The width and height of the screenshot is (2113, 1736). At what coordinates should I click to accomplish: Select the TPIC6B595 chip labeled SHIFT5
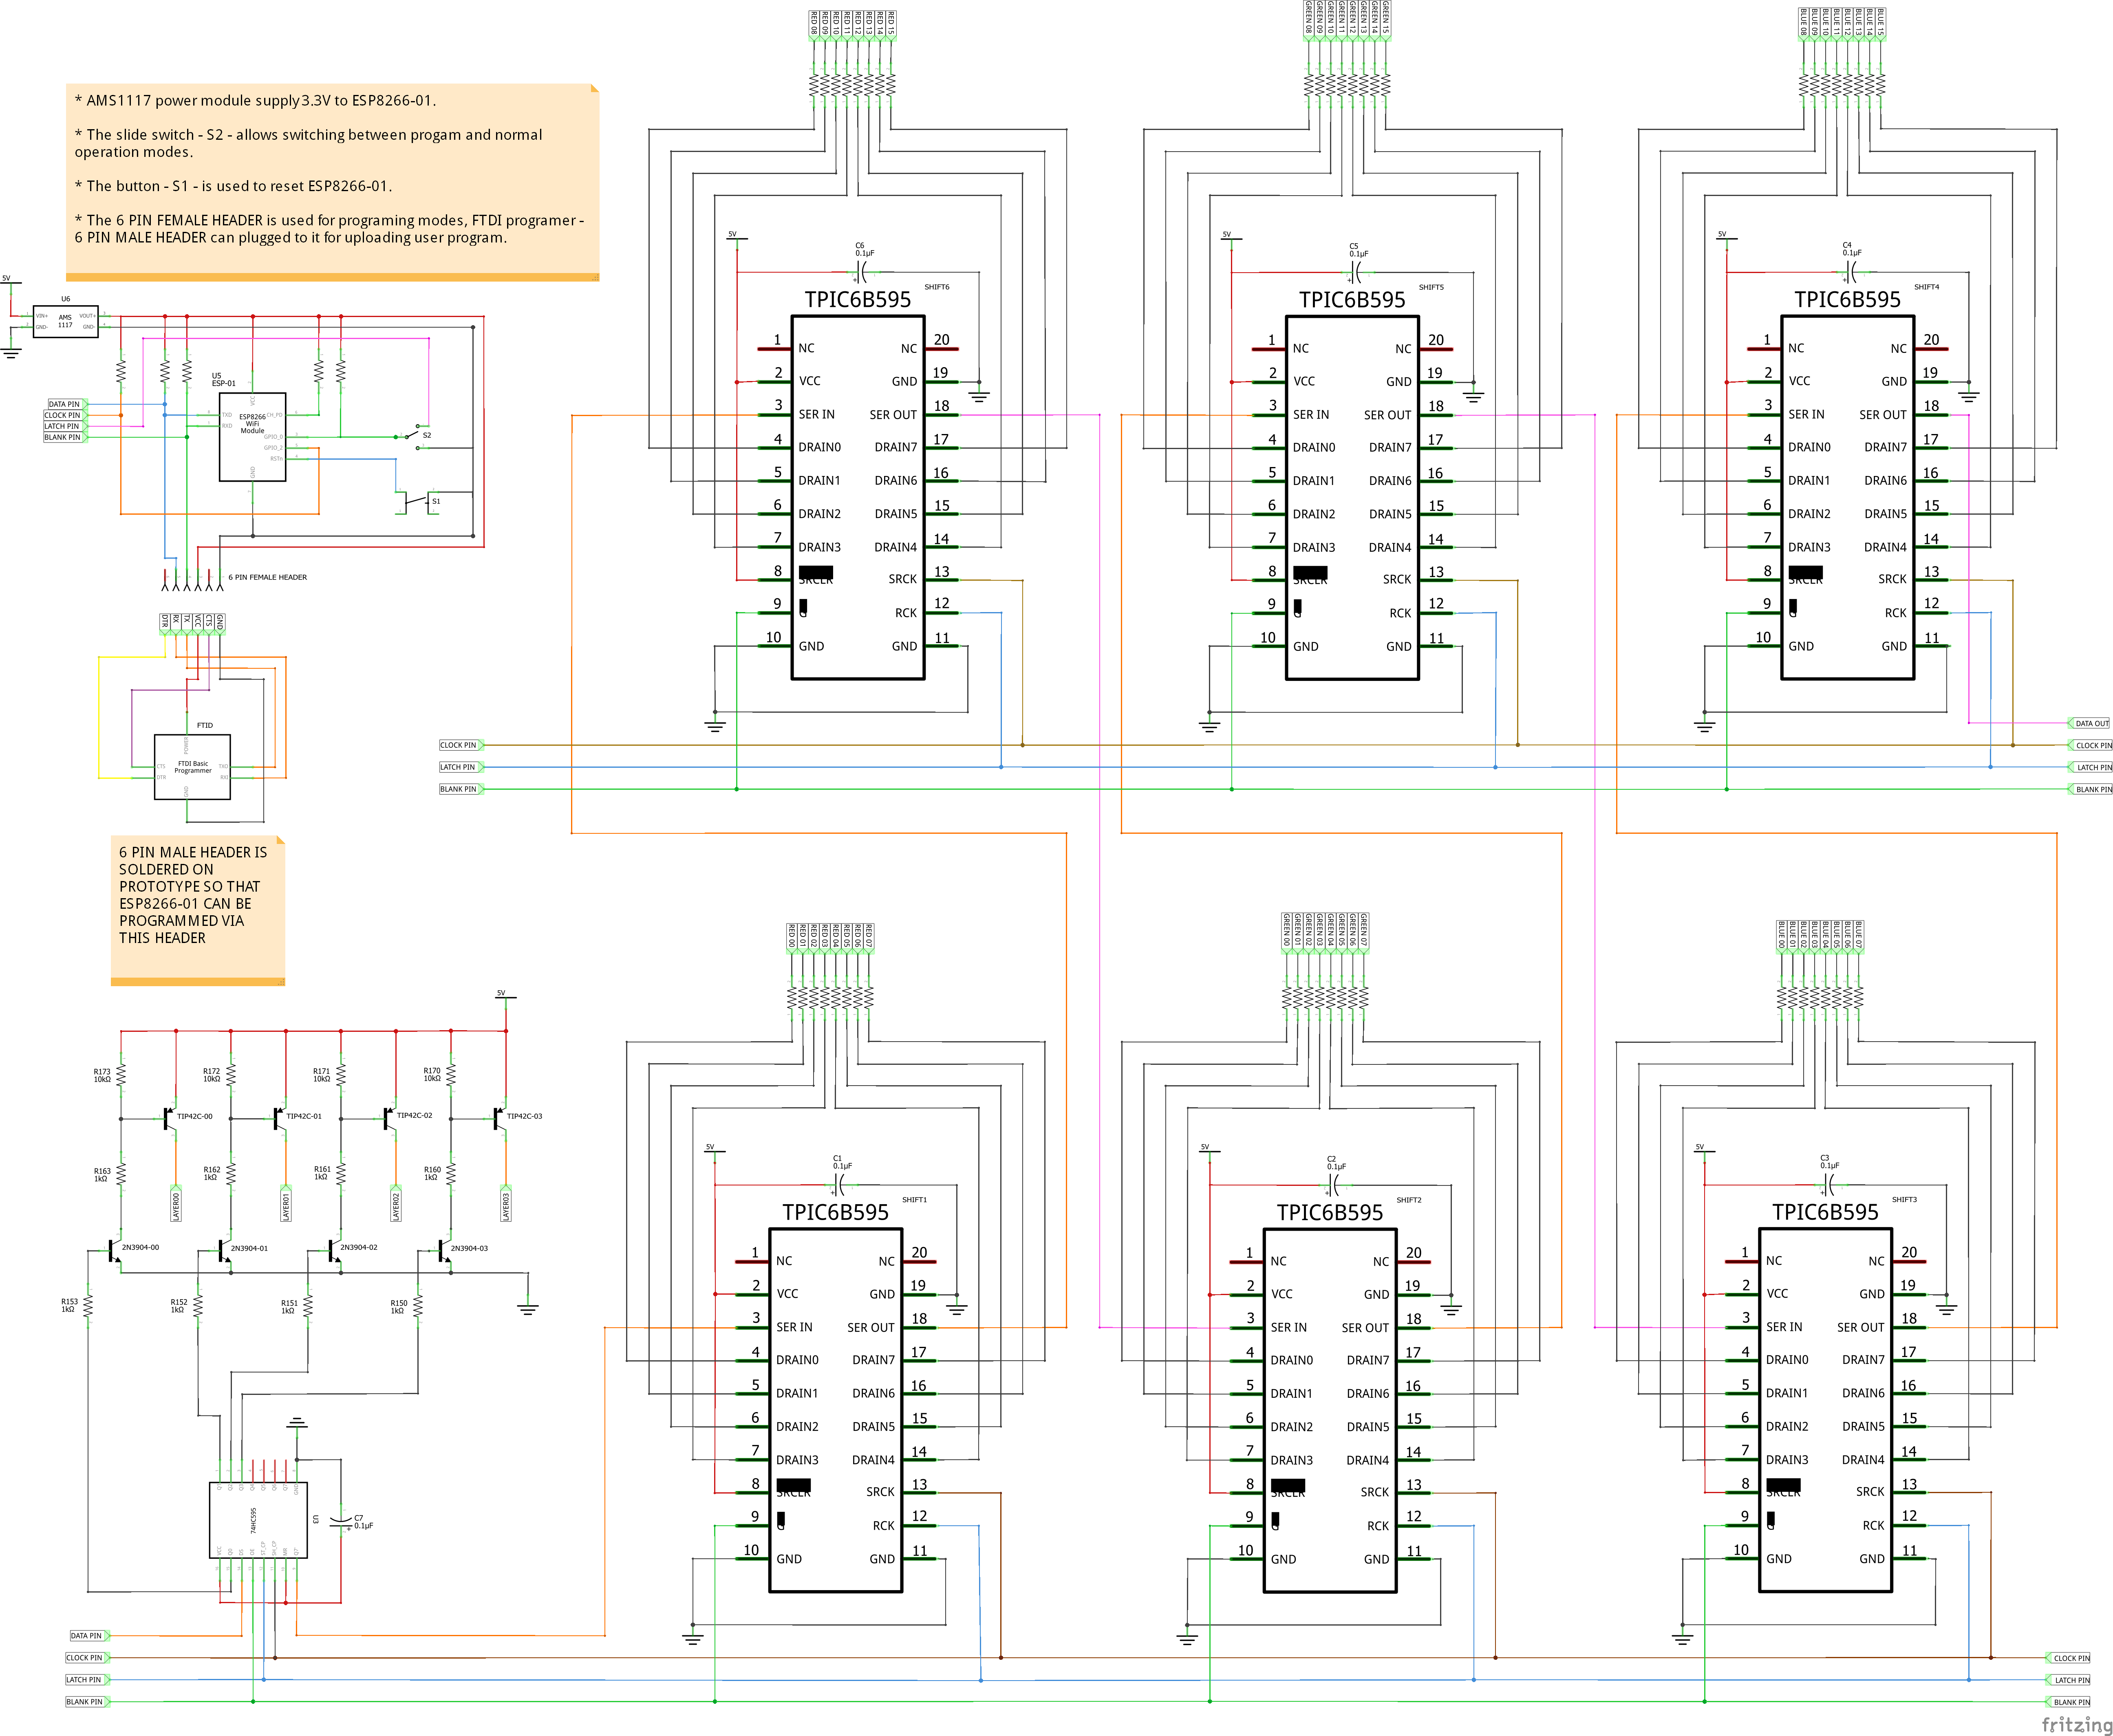click(1352, 497)
